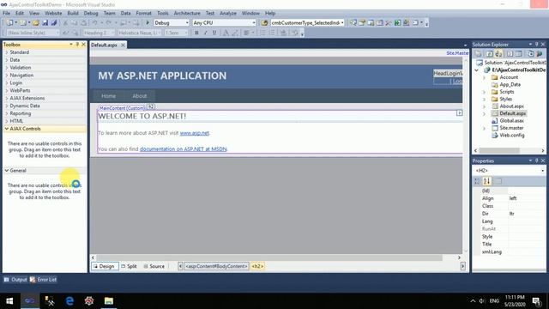Viewport: 549px width, 309px height.
Task: Open Windows Start menu
Action: pyautogui.click(x=9, y=301)
